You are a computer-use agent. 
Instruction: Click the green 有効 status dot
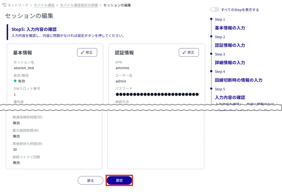(15, 81)
